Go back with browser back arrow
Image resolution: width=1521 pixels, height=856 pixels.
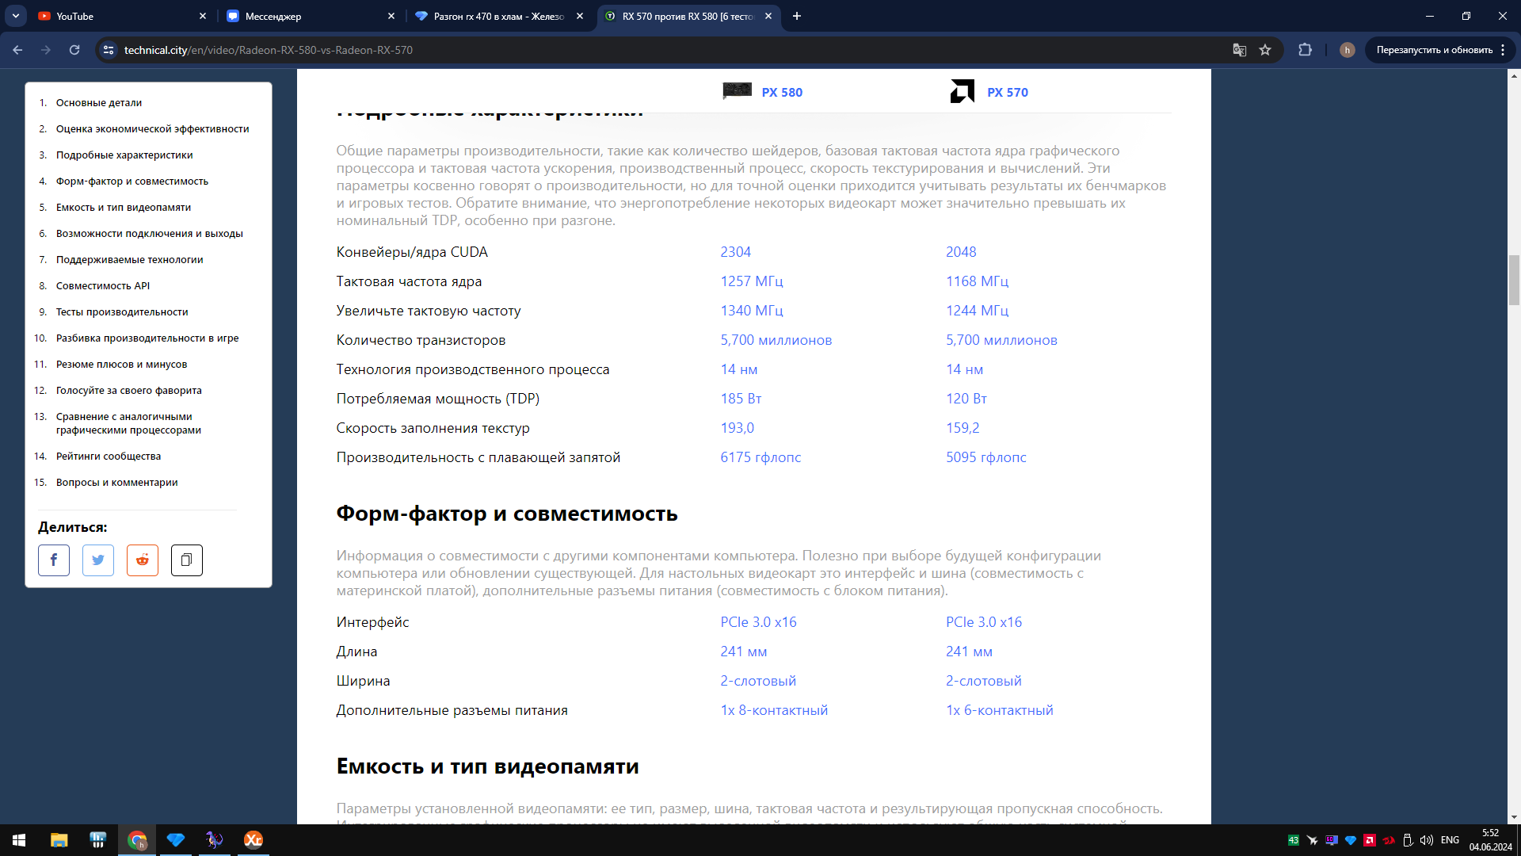coord(17,50)
